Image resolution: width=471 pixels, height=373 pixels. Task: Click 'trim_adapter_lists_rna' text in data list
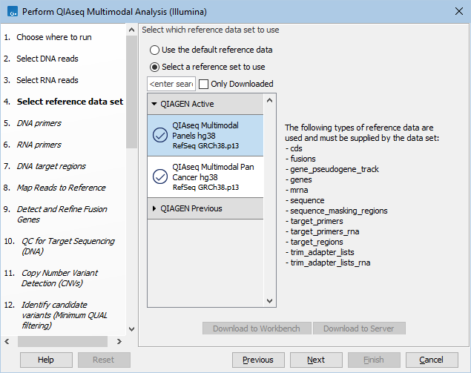(330, 263)
